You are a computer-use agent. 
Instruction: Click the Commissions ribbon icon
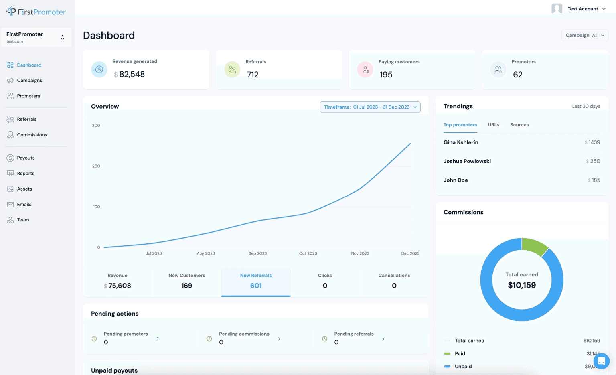coord(10,135)
